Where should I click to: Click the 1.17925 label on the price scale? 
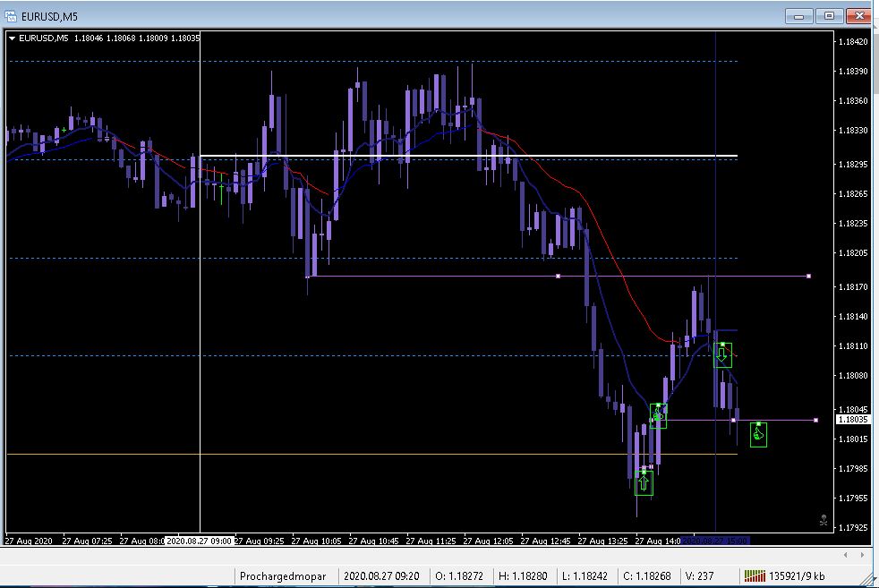[x=853, y=527]
